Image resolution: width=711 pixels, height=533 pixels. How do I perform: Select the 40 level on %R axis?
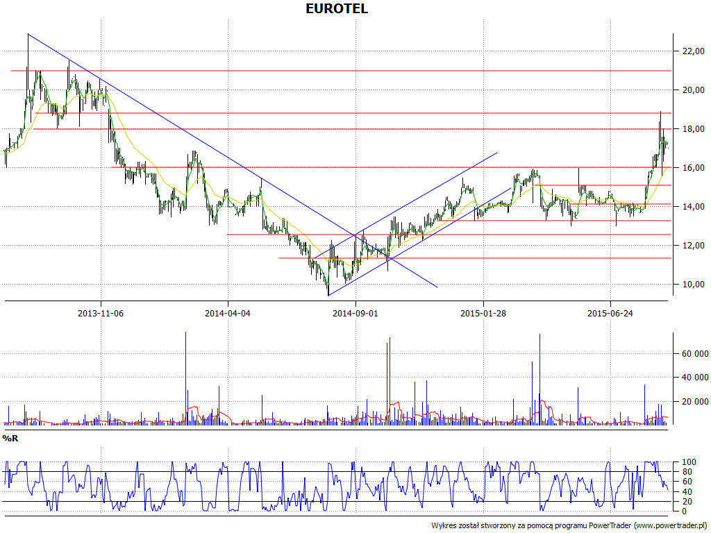pyautogui.click(x=687, y=492)
